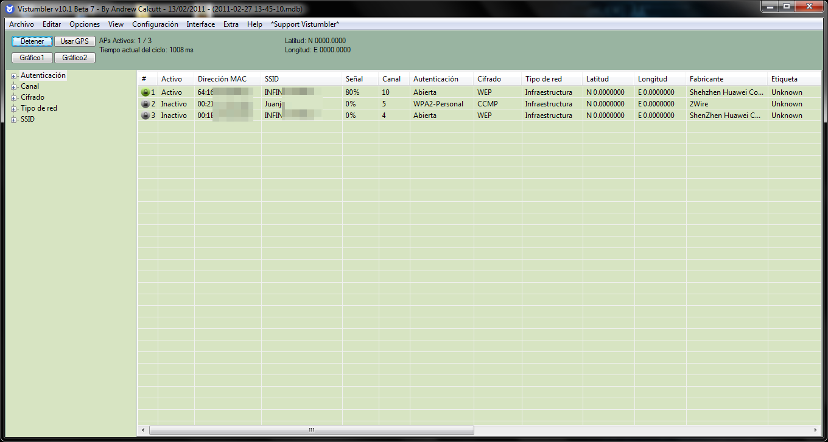This screenshot has height=442, width=828.
Task: Click the gray lock icon on row 3
Action: (x=145, y=116)
